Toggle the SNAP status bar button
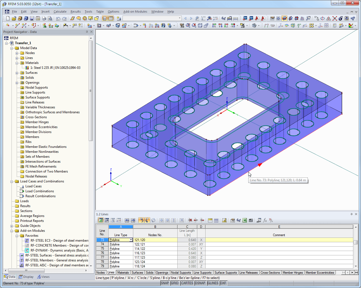 pos(165,283)
